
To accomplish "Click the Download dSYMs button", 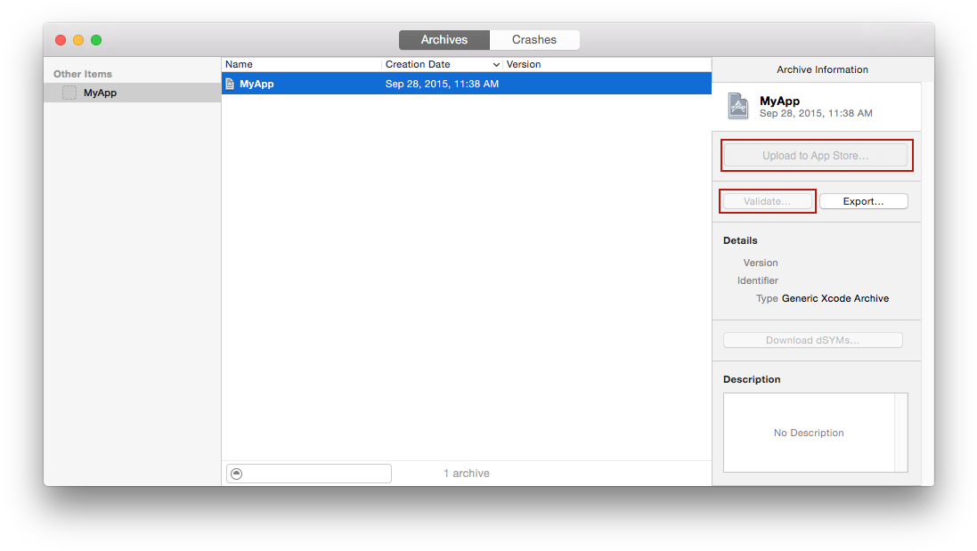I will [812, 339].
